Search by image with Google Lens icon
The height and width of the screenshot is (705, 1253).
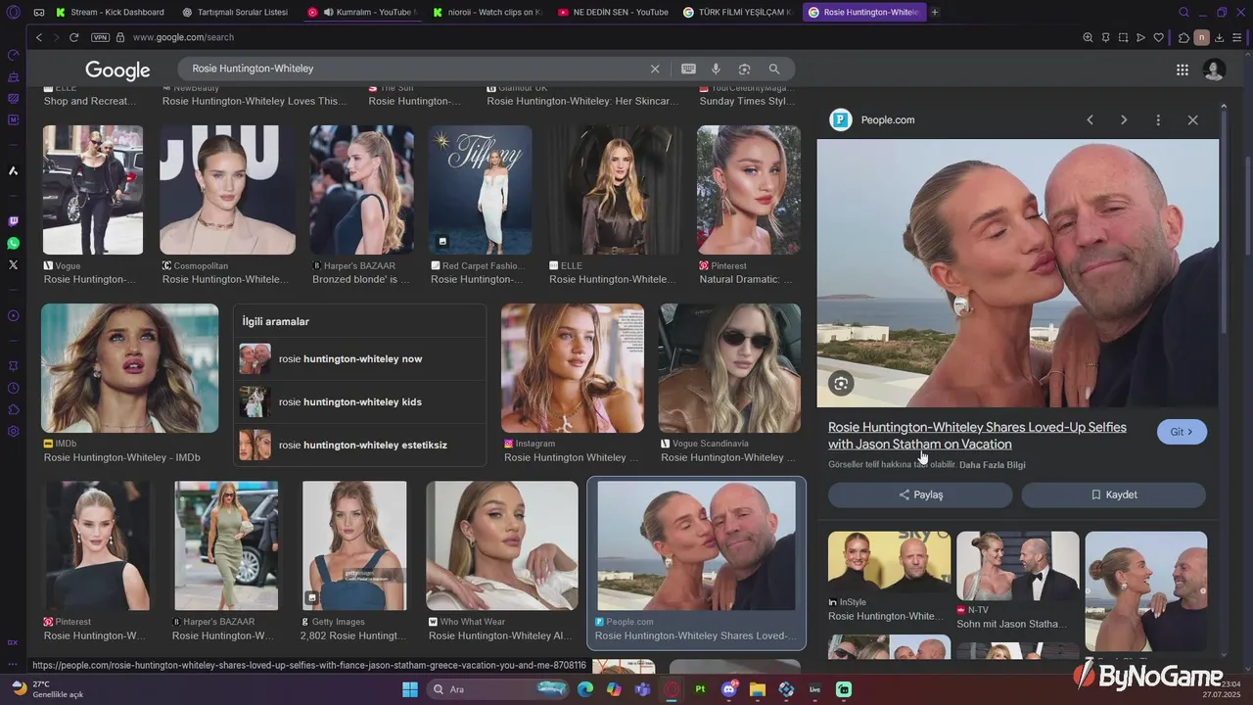coord(744,69)
